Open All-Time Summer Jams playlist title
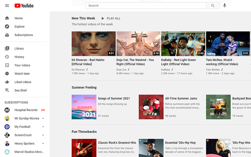This screenshot has height=157, width=251. 181,99
